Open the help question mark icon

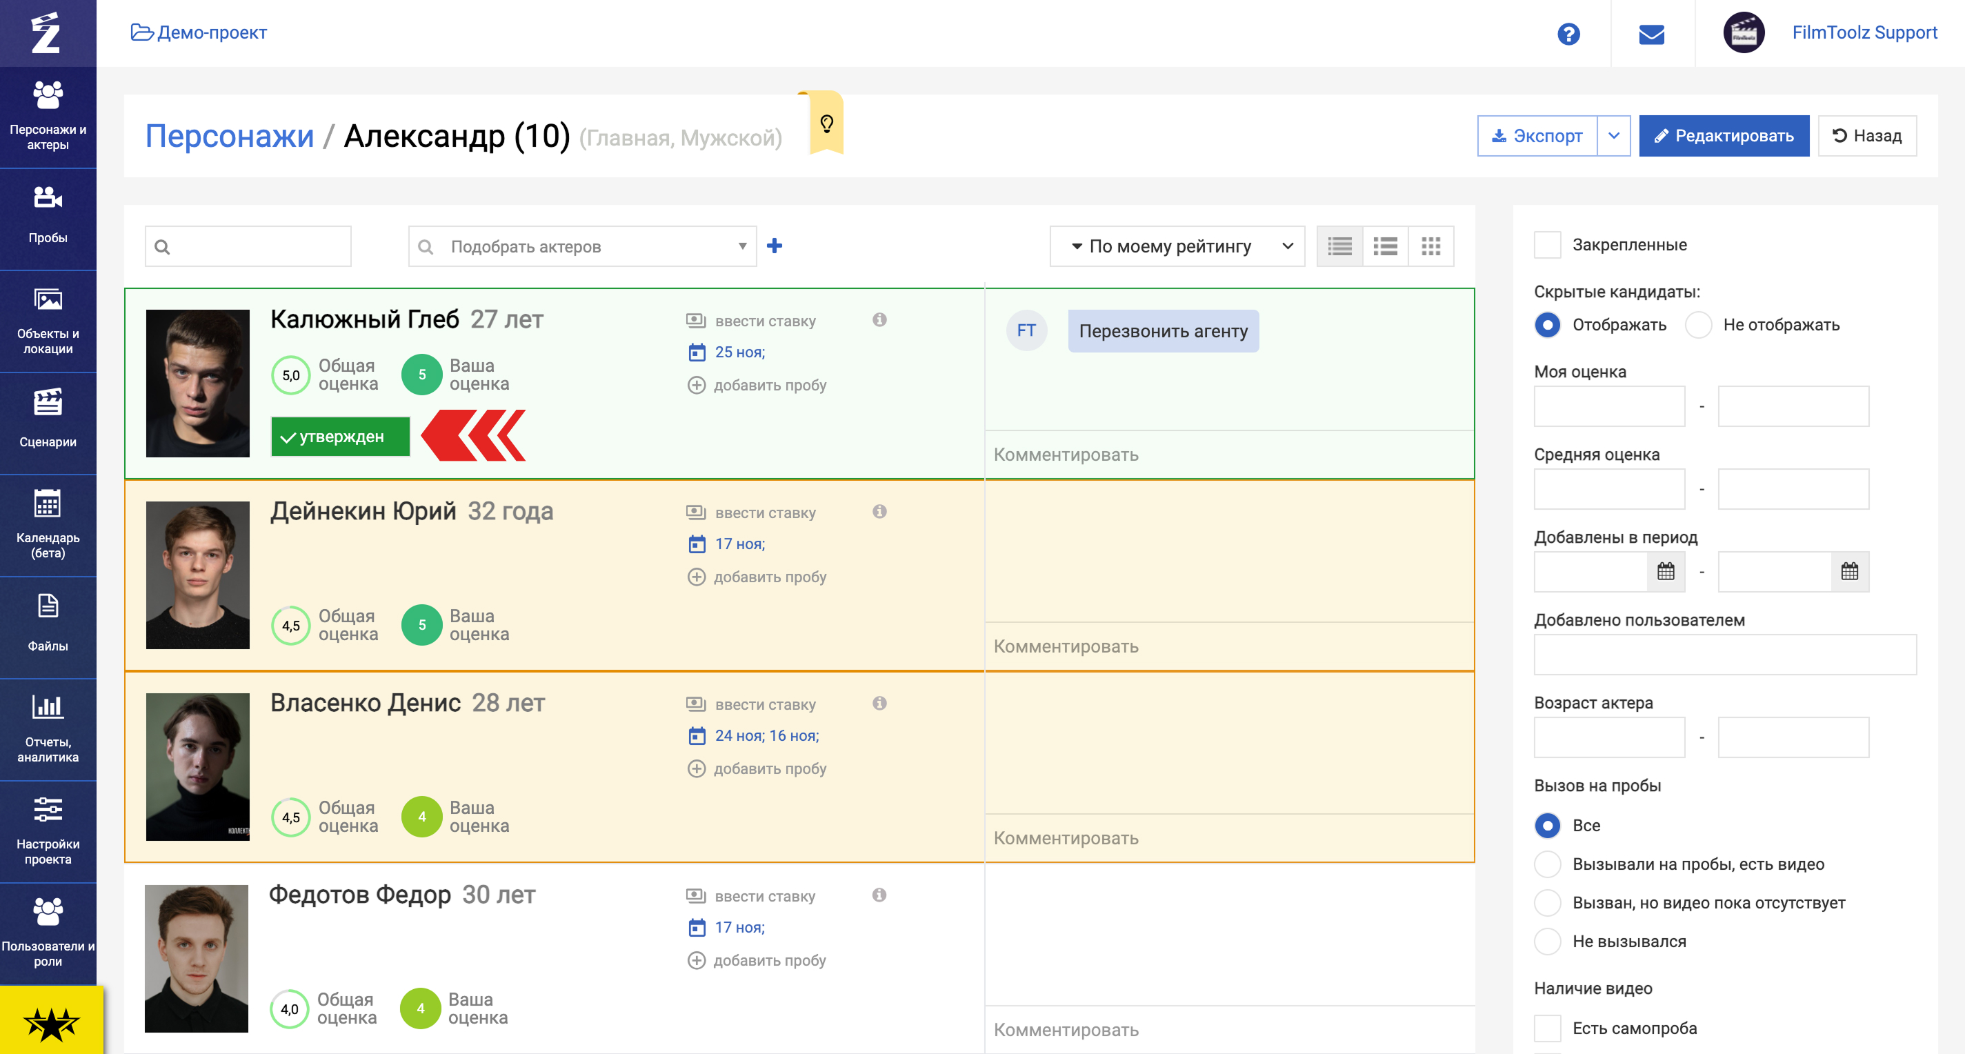click(x=1568, y=34)
